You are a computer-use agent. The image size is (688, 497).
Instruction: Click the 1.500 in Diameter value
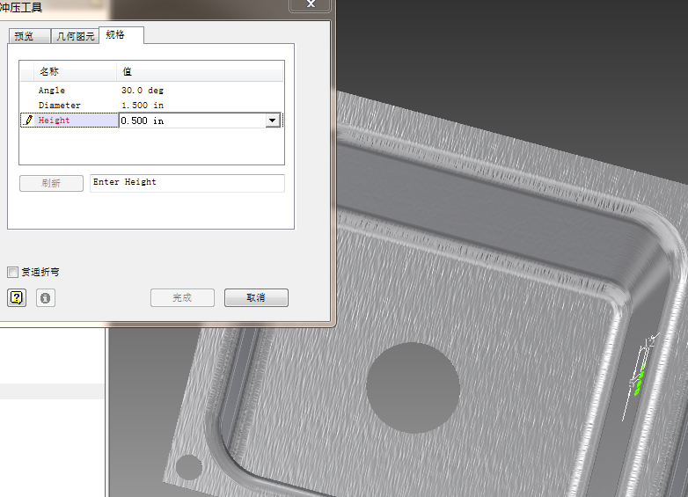point(143,106)
